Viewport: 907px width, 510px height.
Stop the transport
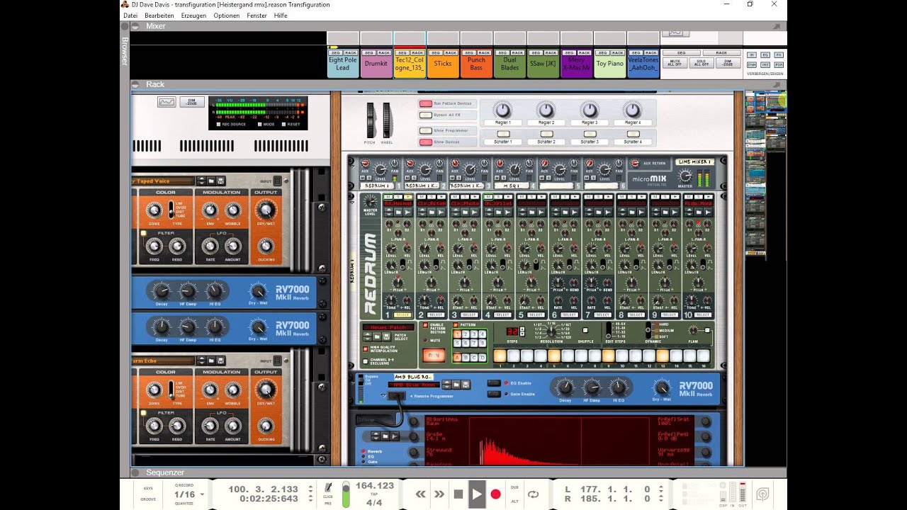(458, 494)
